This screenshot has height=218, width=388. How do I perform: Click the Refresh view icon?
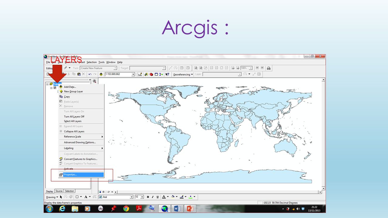(x=109, y=192)
